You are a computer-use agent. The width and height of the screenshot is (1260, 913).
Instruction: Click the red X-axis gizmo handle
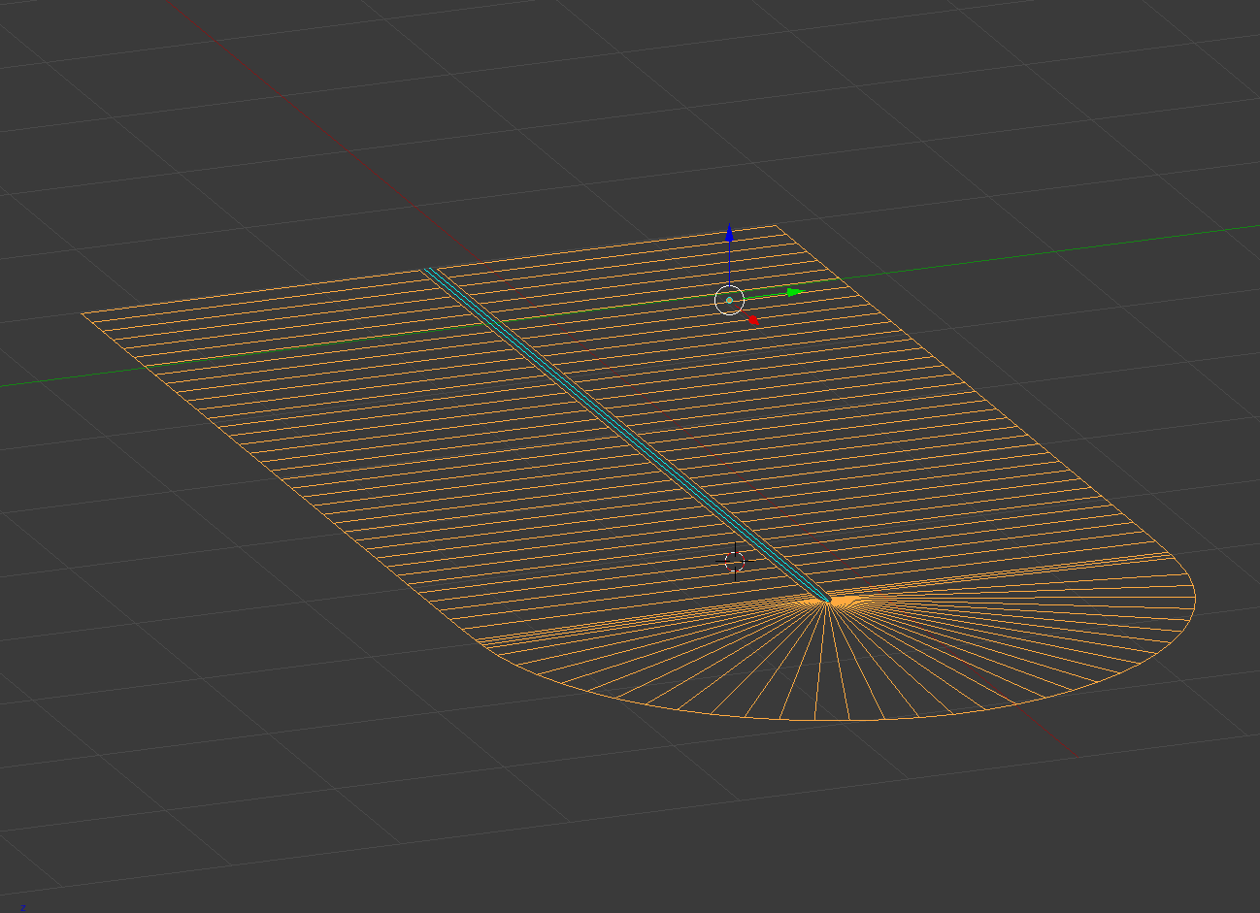point(752,319)
